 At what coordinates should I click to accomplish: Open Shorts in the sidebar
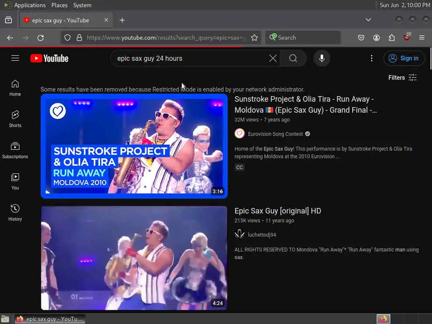coord(15,119)
